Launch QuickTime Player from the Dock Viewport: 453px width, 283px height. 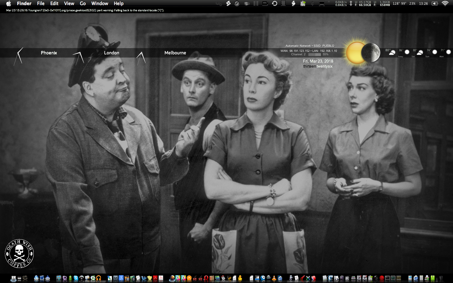(x=263, y=278)
